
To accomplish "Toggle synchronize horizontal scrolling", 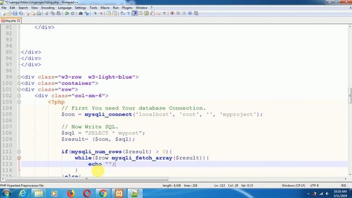I will coord(114,13).
